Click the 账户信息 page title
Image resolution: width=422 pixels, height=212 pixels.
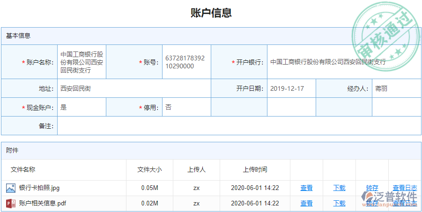pyautogui.click(x=211, y=13)
